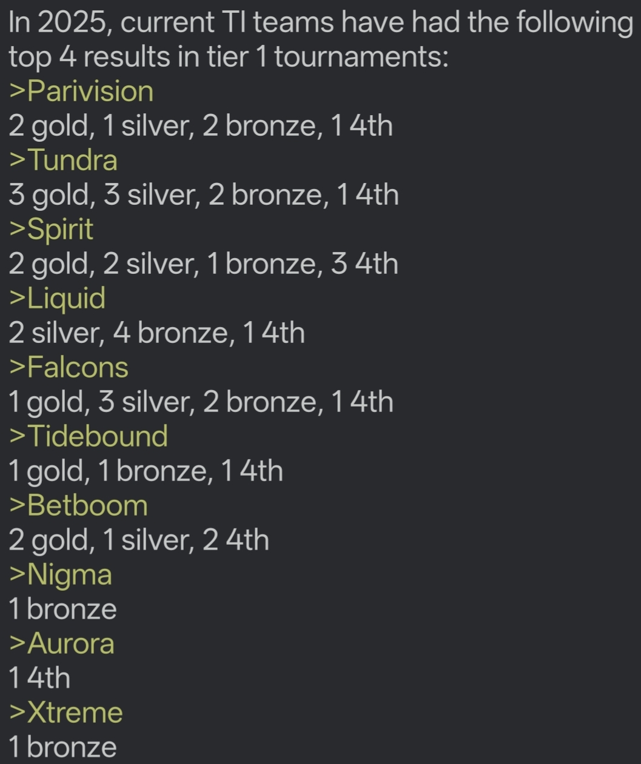Click the green >Xtreme quote line
641x764 pixels.
[66, 713]
